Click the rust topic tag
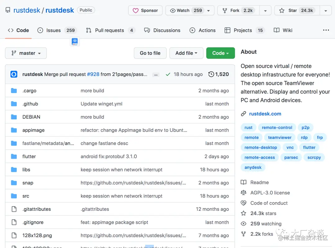 (248, 127)
